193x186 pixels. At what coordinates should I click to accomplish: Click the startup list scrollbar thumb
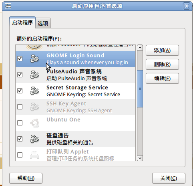pos(140,89)
